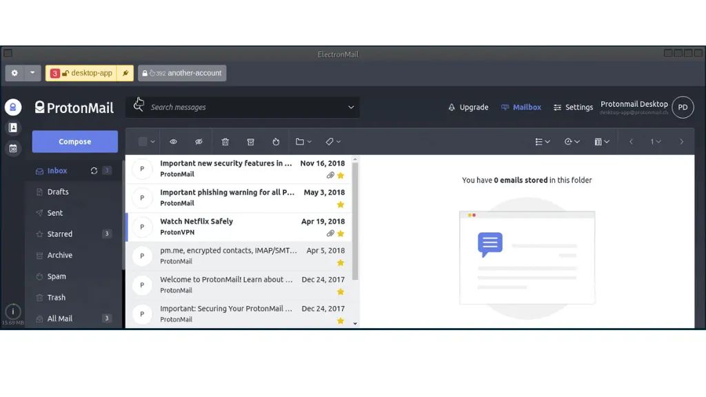The image size is (706, 397).
Task: Mark as read with the eye icon
Action: pos(173,141)
